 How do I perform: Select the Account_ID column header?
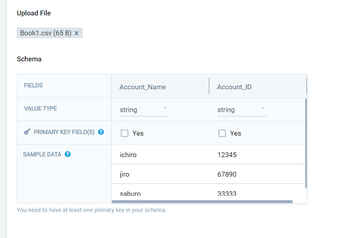[234, 87]
